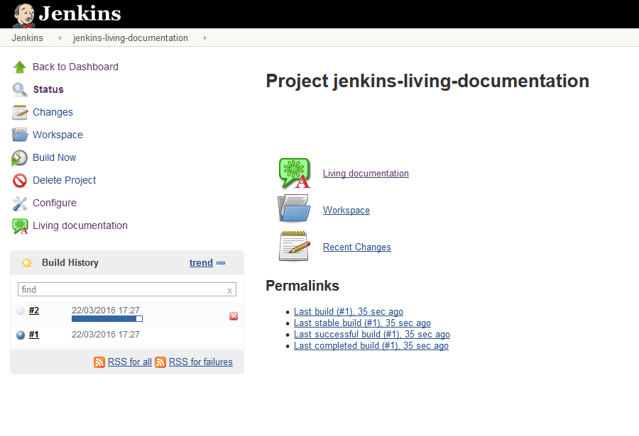Start a build with Build Now
The image size is (639, 436).
pyautogui.click(x=54, y=157)
